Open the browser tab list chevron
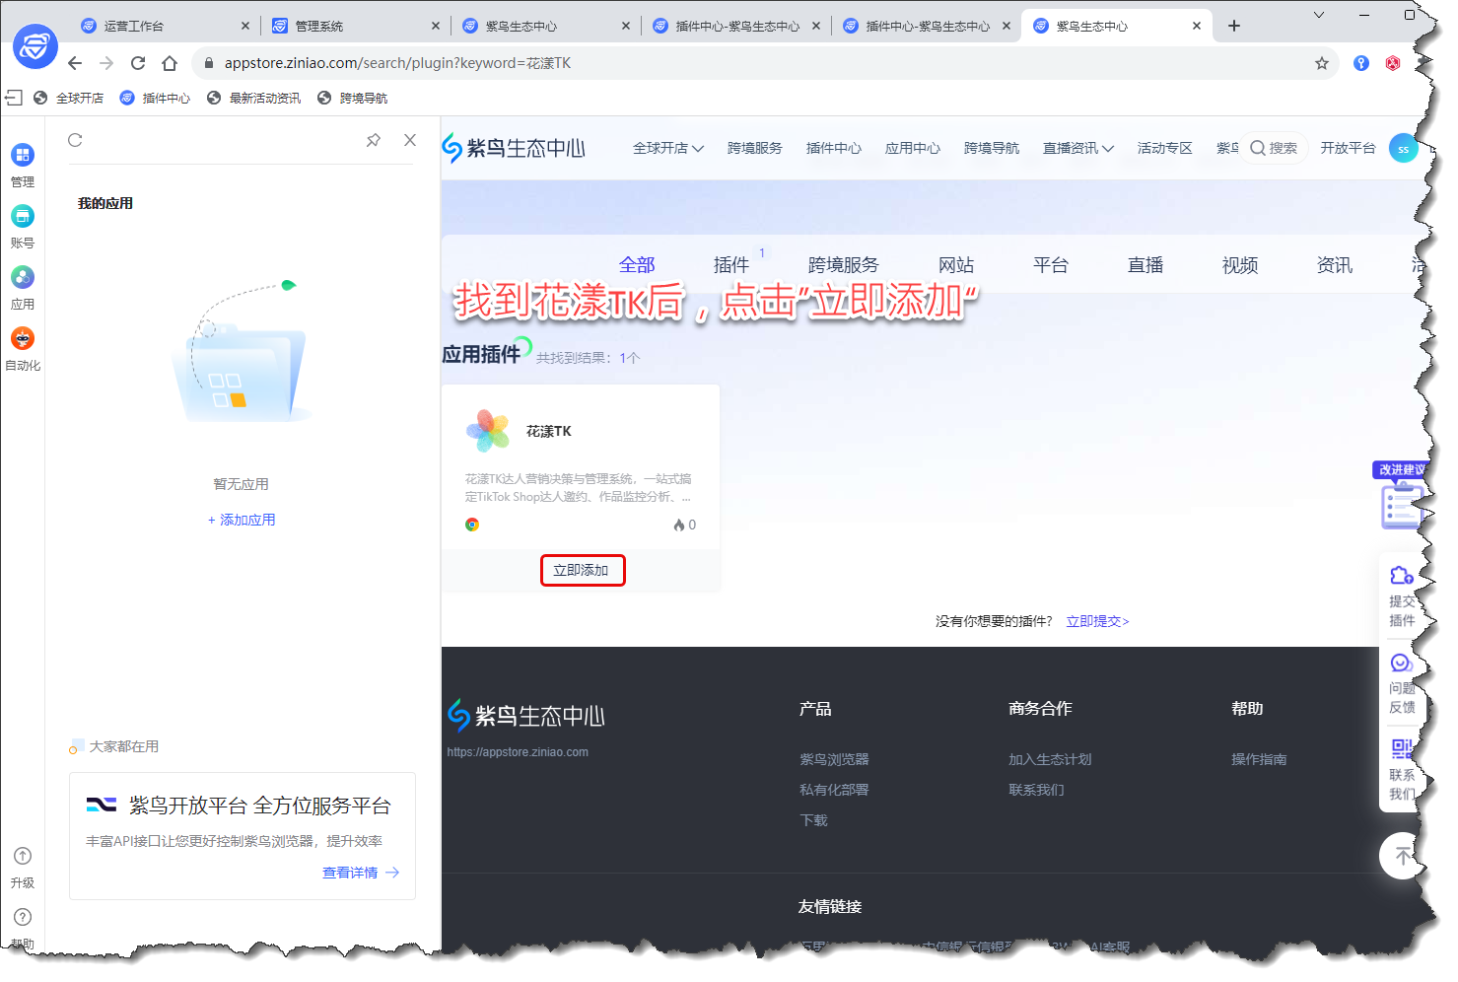 pos(1318,15)
